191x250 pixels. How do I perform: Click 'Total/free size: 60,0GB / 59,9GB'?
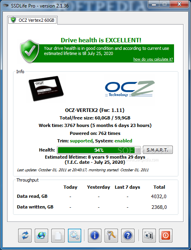[x=95, y=118]
